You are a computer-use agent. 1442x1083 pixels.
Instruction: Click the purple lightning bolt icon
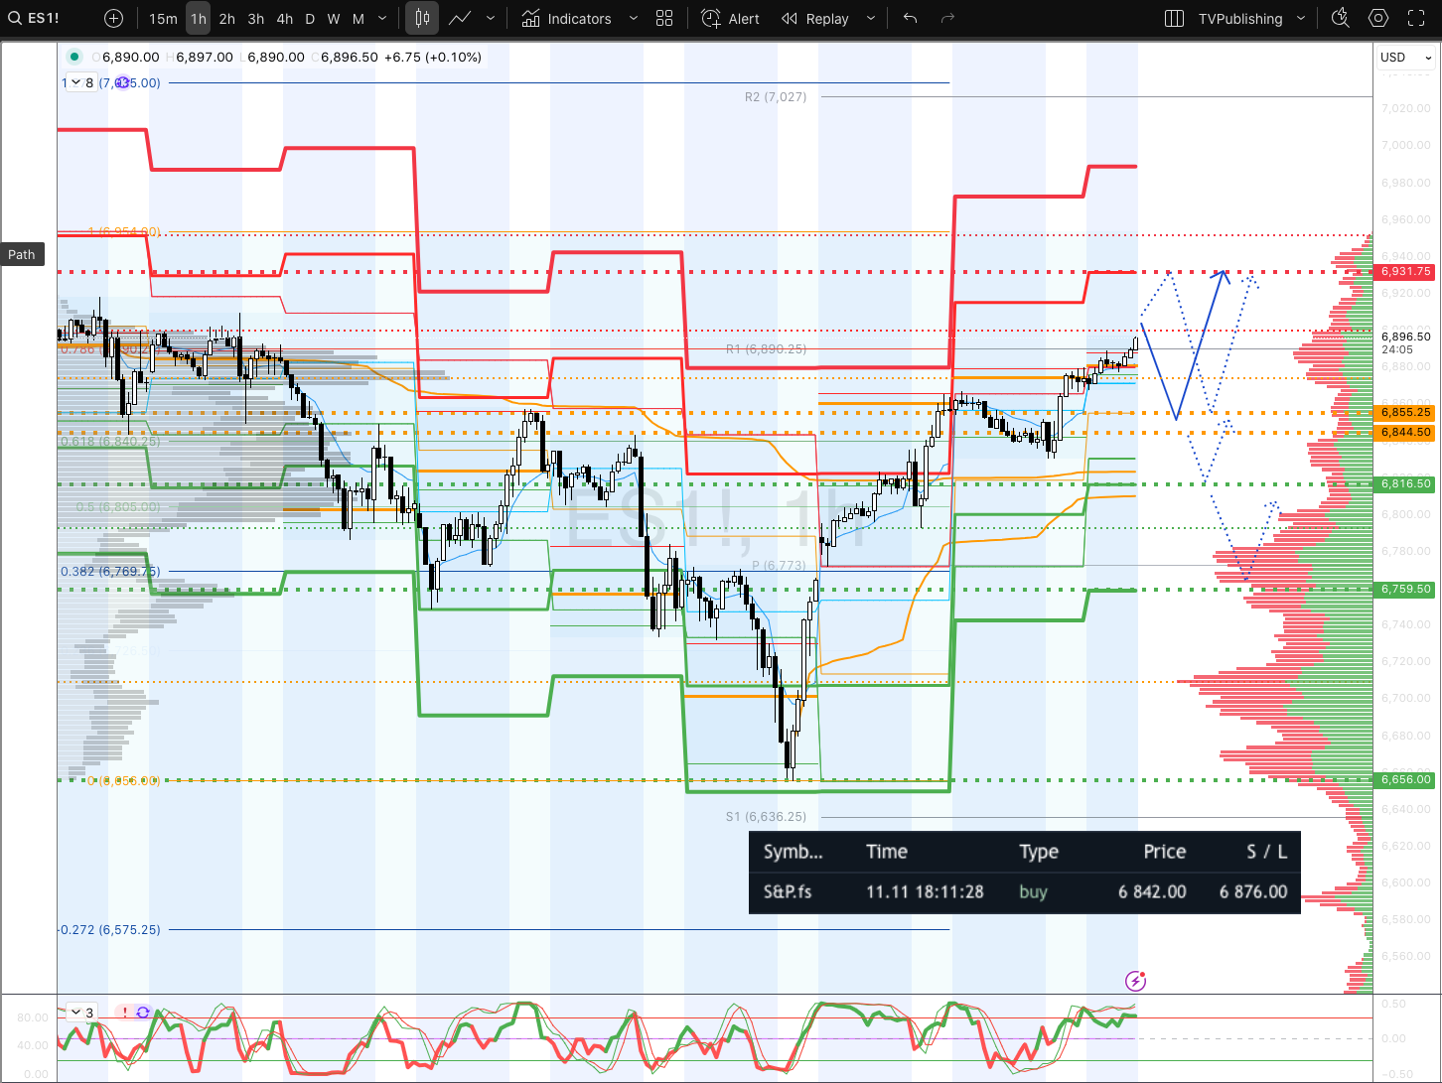pyautogui.click(x=1135, y=982)
